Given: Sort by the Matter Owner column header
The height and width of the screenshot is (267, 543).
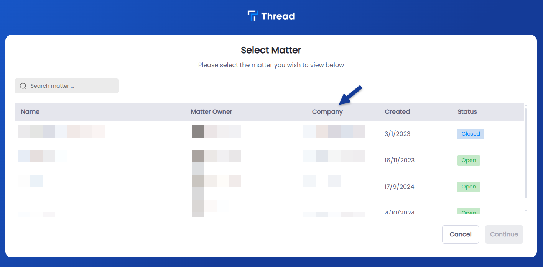Looking at the screenshot, I should click(x=212, y=112).
